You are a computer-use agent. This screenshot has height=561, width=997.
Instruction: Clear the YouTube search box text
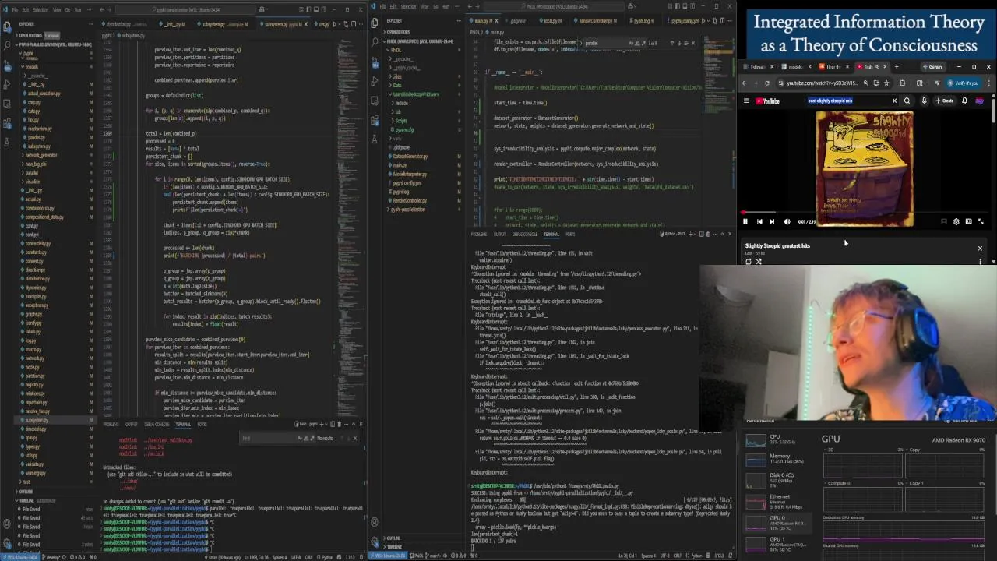point(894,101)
